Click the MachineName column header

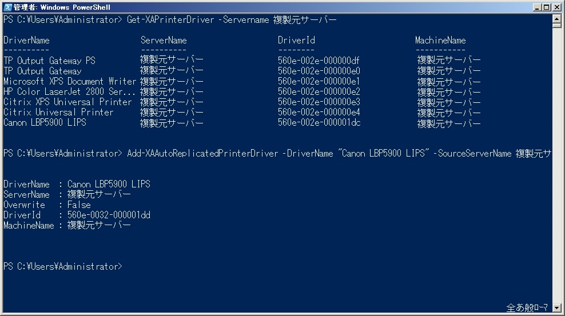pos(440,41)
